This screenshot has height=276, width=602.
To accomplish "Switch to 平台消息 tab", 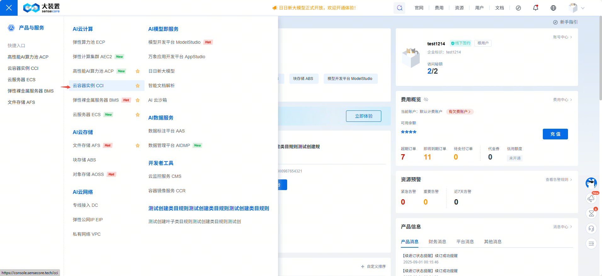I will tap(465, 242).
